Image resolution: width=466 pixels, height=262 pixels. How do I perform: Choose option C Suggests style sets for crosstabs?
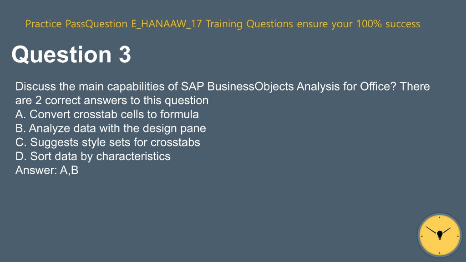pos(107,142)
